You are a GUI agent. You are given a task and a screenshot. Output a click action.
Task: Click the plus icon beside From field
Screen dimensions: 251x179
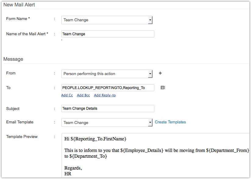click(160, 73)
